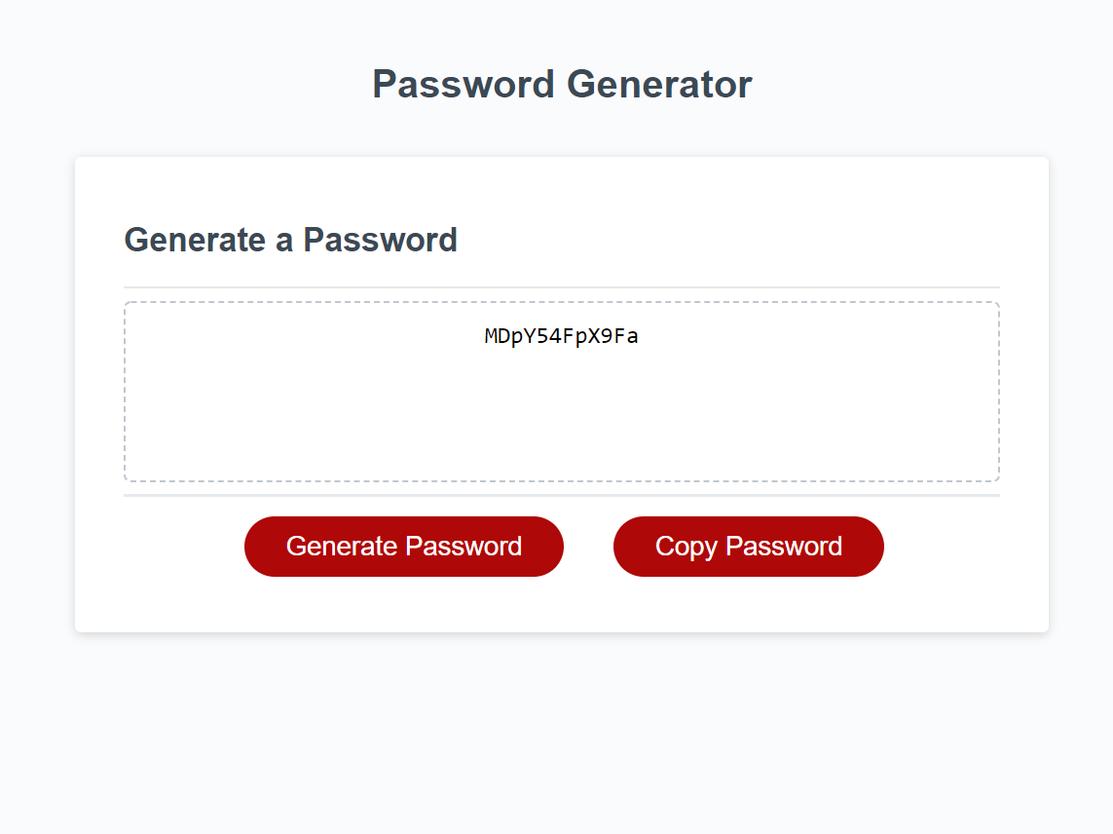This screenshot has height=834, width=1113.
Task: Click the Generate a Password heading
Action: [290, 240]
